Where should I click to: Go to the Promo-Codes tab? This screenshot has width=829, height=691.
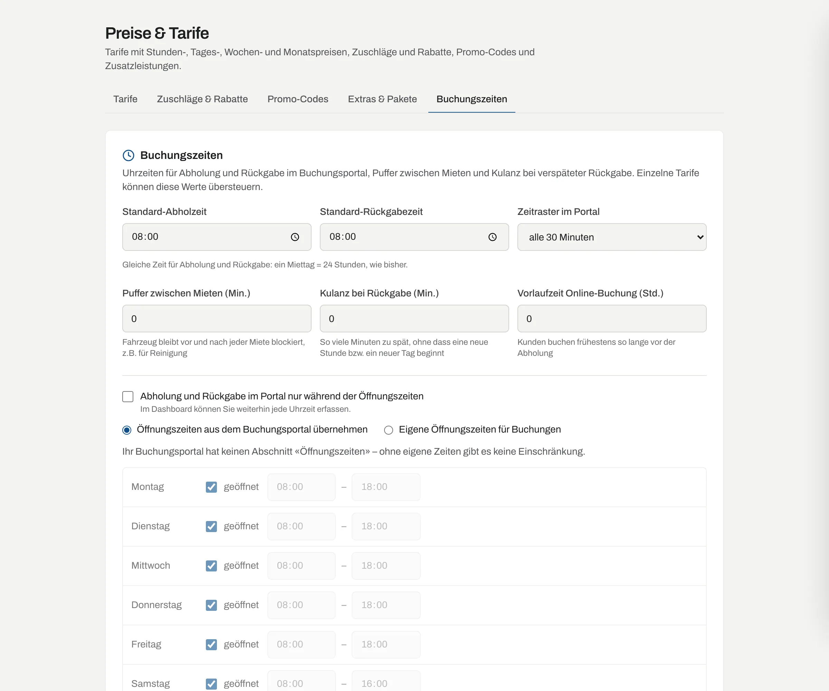click(298, 99)
